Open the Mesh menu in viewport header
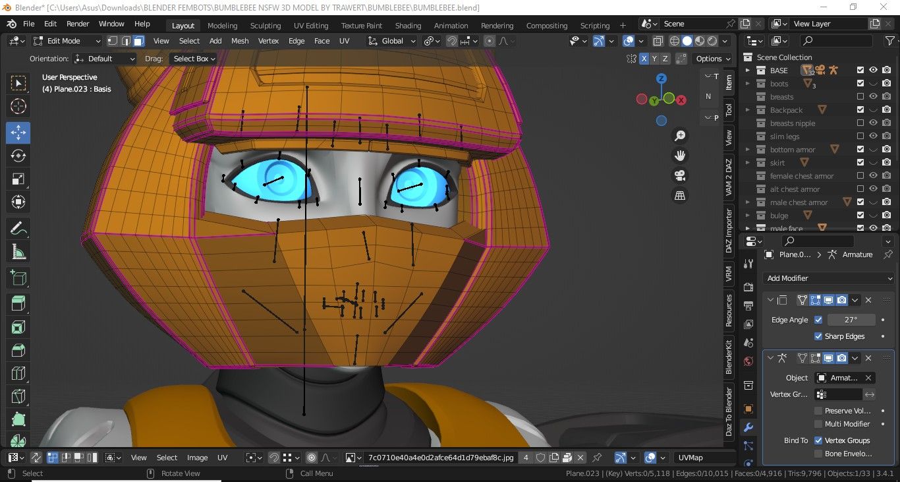This screenshot has height=482, width=900. 240,41
